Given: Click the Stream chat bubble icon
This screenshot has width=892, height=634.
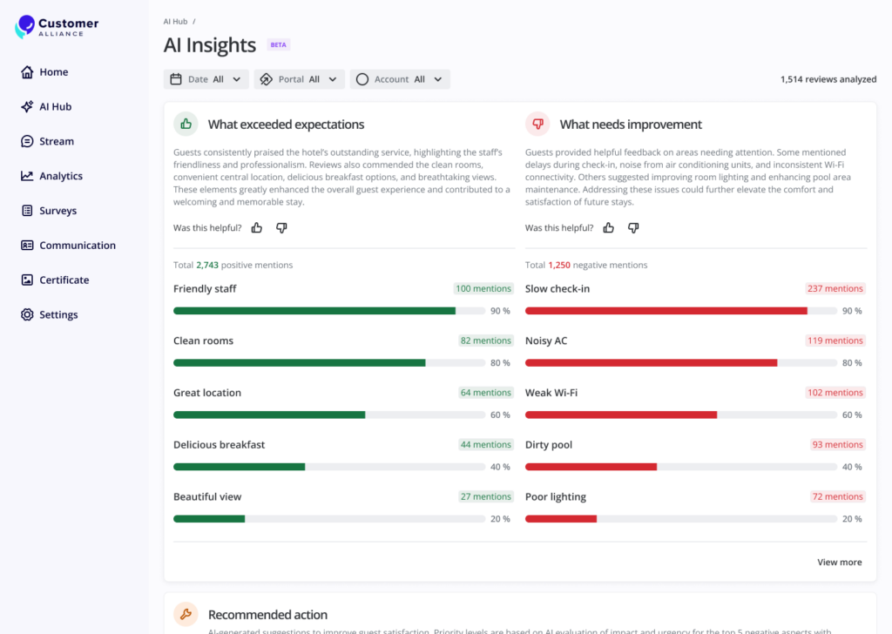Looking at the screenshot, I should (27, 141).
